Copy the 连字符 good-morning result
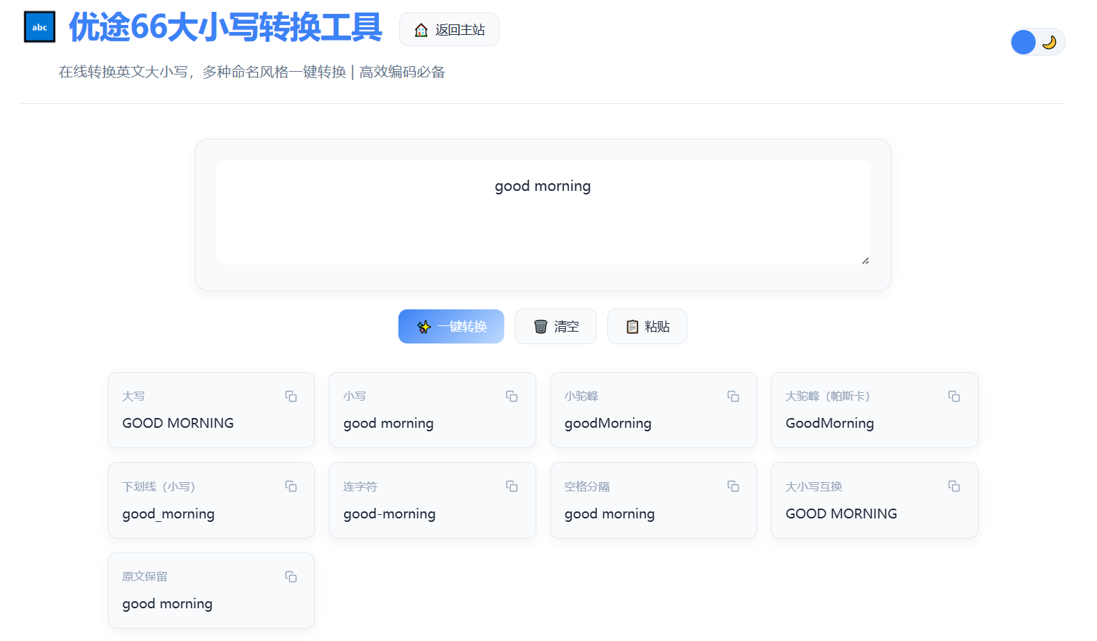This screenshot has width=1097, height=641. tap(512, 486)
